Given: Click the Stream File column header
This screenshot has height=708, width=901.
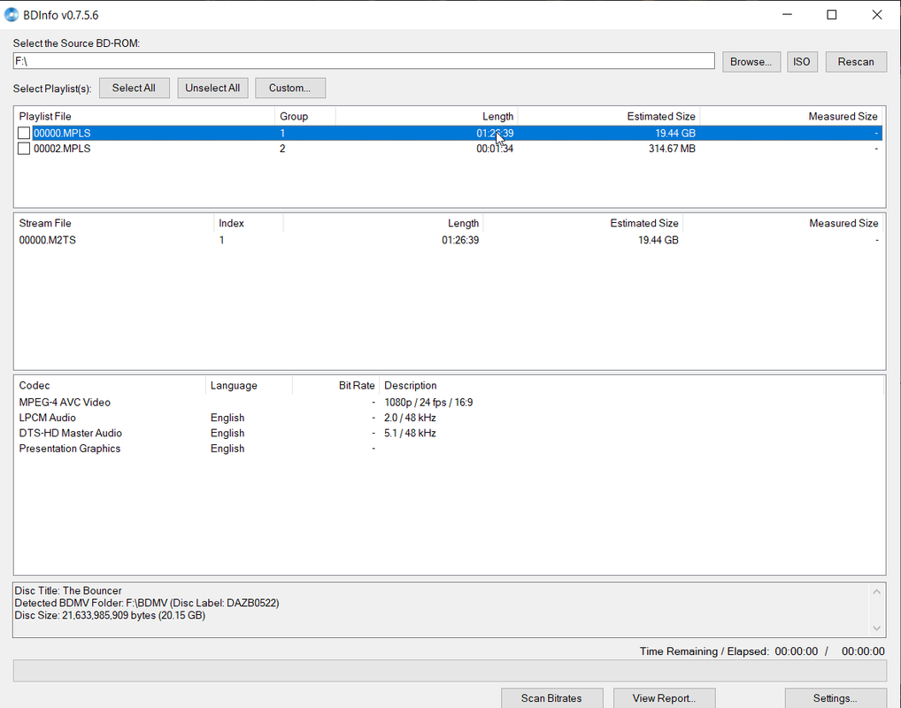Looking at the screenshot, I should (x=114, y=223).
